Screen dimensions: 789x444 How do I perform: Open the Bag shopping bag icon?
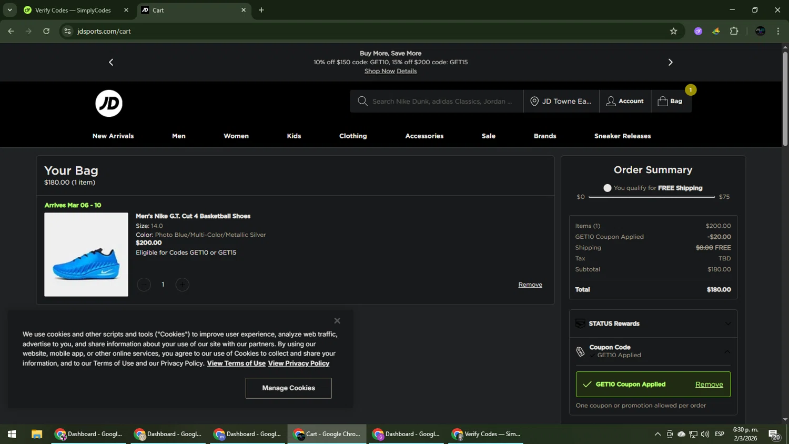(663, 101)
